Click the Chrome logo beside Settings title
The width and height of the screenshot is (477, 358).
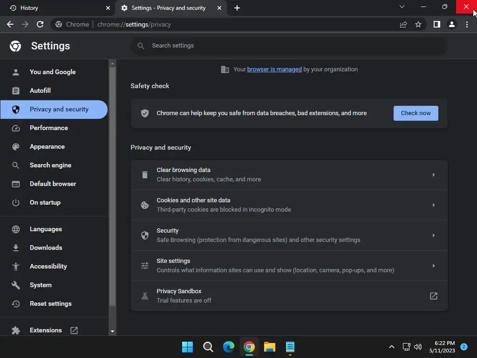point(15,46)
